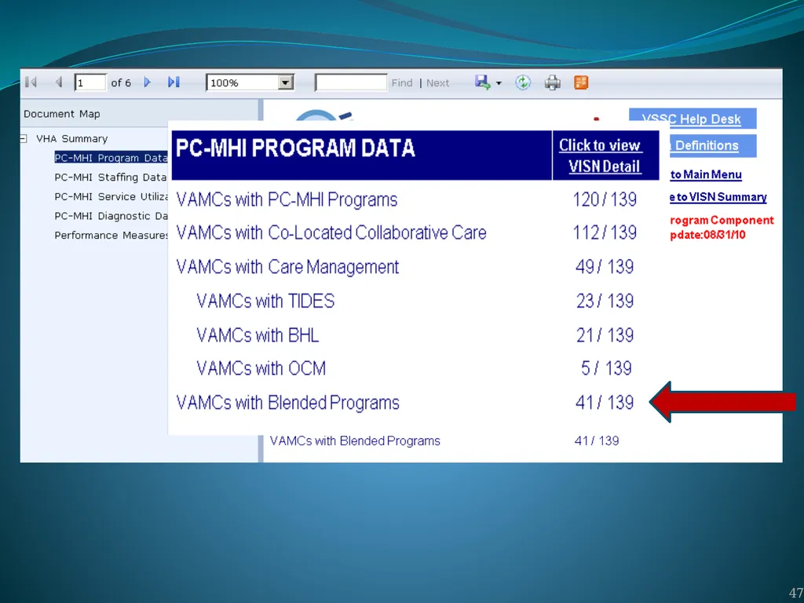
Task: Click the 112 / 139 value
Action: tap(605, 232)
